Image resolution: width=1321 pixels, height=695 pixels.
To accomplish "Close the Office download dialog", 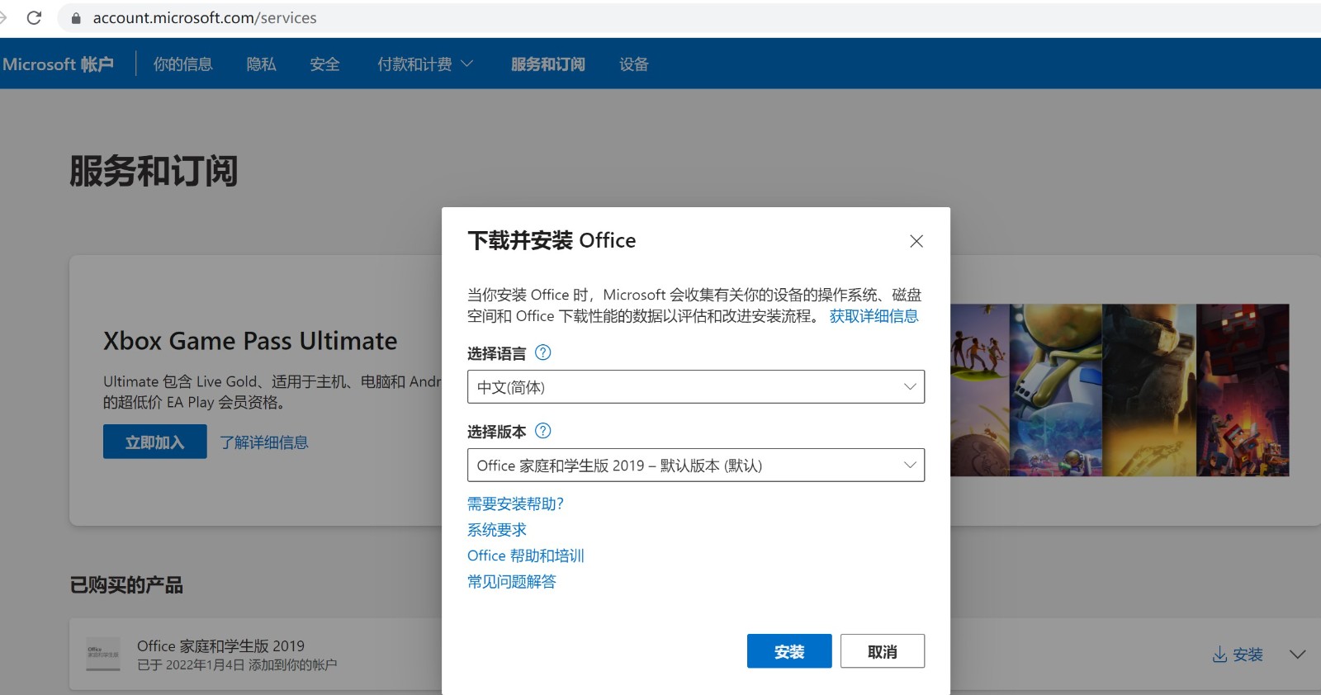I will pyautogui.click(x=916, y=241).
